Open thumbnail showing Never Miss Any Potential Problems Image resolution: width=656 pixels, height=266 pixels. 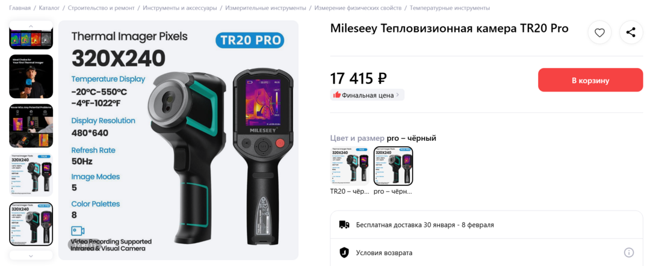[x=31, y=125]
